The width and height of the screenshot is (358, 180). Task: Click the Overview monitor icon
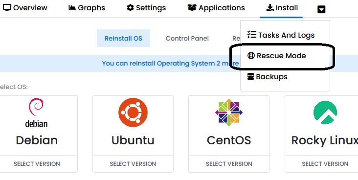[7, 8]
